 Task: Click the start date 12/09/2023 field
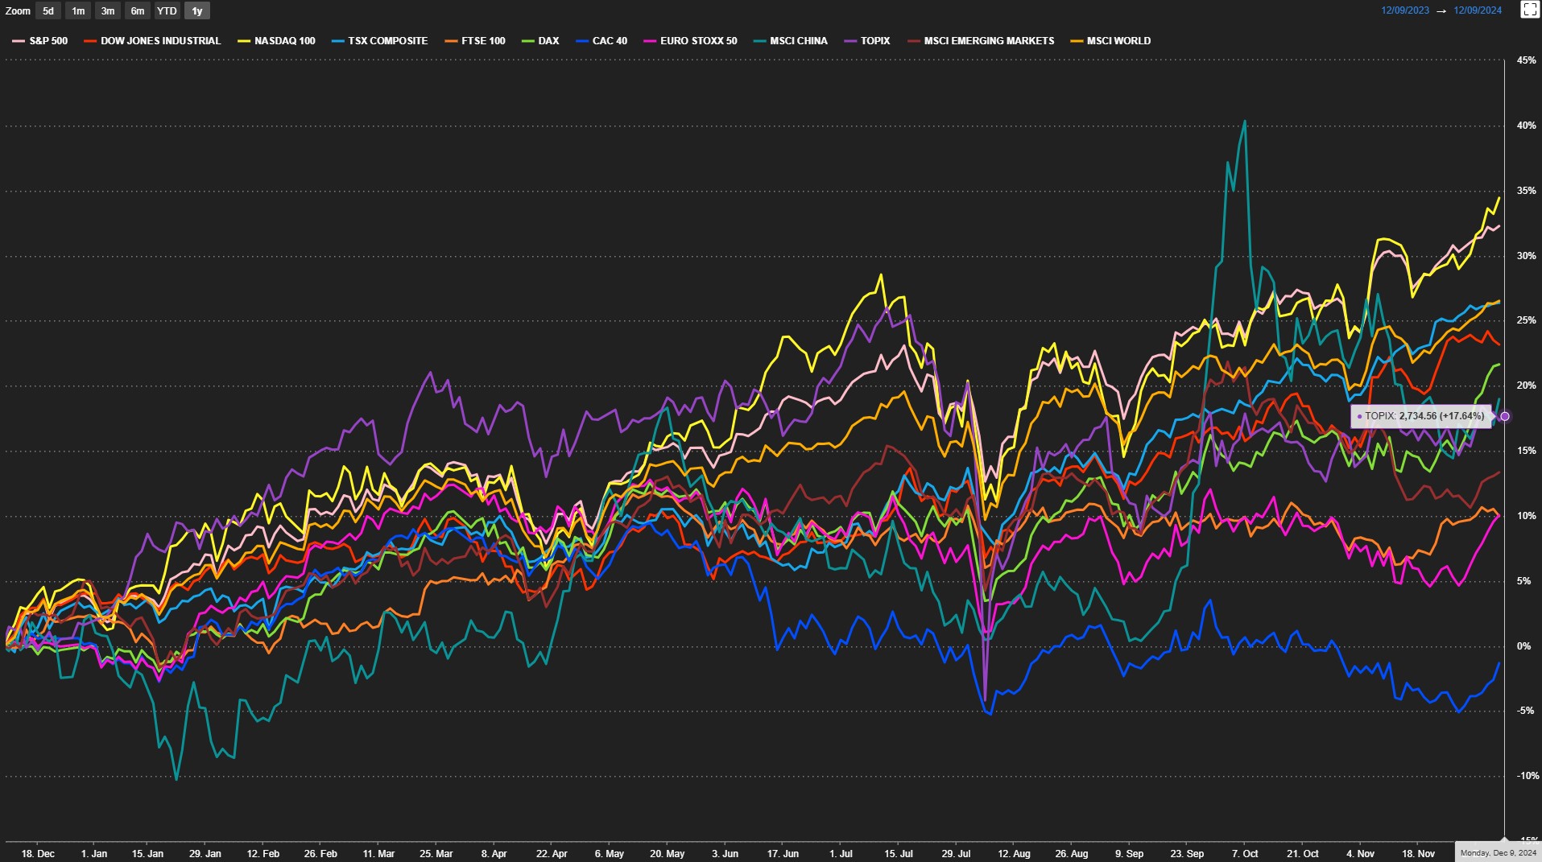[1405, 10]
